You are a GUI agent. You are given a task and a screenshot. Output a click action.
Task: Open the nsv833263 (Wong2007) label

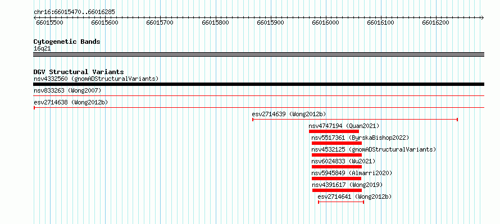point(67,91)
